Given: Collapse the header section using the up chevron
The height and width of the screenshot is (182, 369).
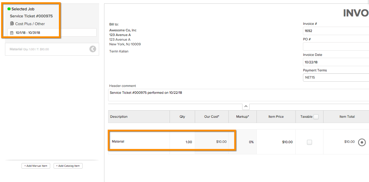Looking at the screenshot, I should (x=246, y=107).
